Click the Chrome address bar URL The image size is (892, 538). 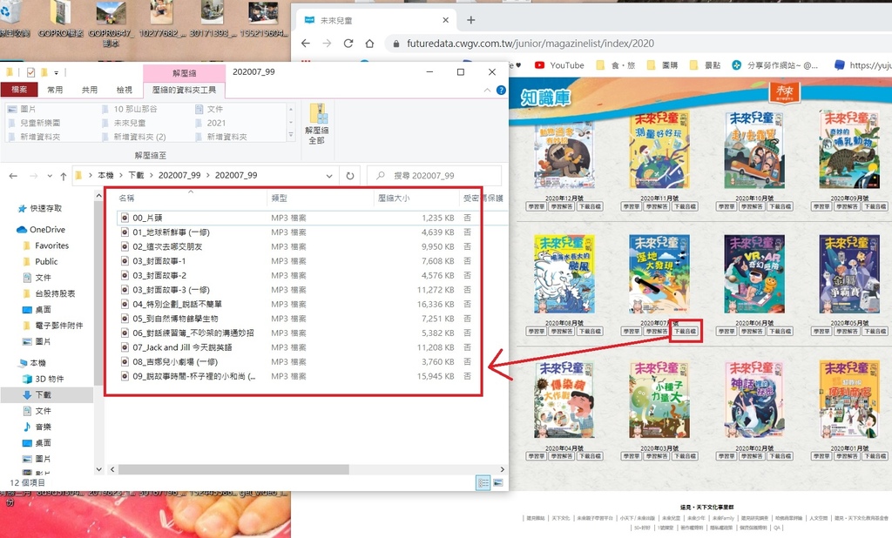(530, 44)
